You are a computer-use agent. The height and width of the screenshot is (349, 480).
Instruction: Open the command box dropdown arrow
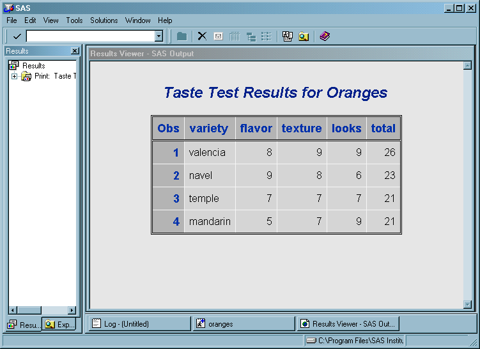pyautogui.click(x=159, y=36)
